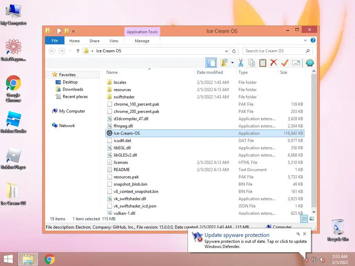Open the Start button on taskbar

click(8, 259)
